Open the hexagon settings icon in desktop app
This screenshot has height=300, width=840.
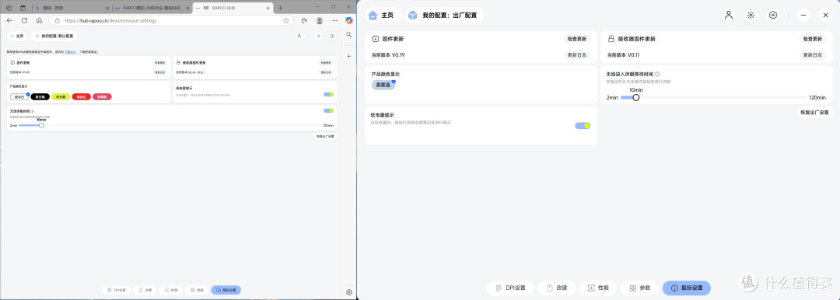tap(773, 15)
